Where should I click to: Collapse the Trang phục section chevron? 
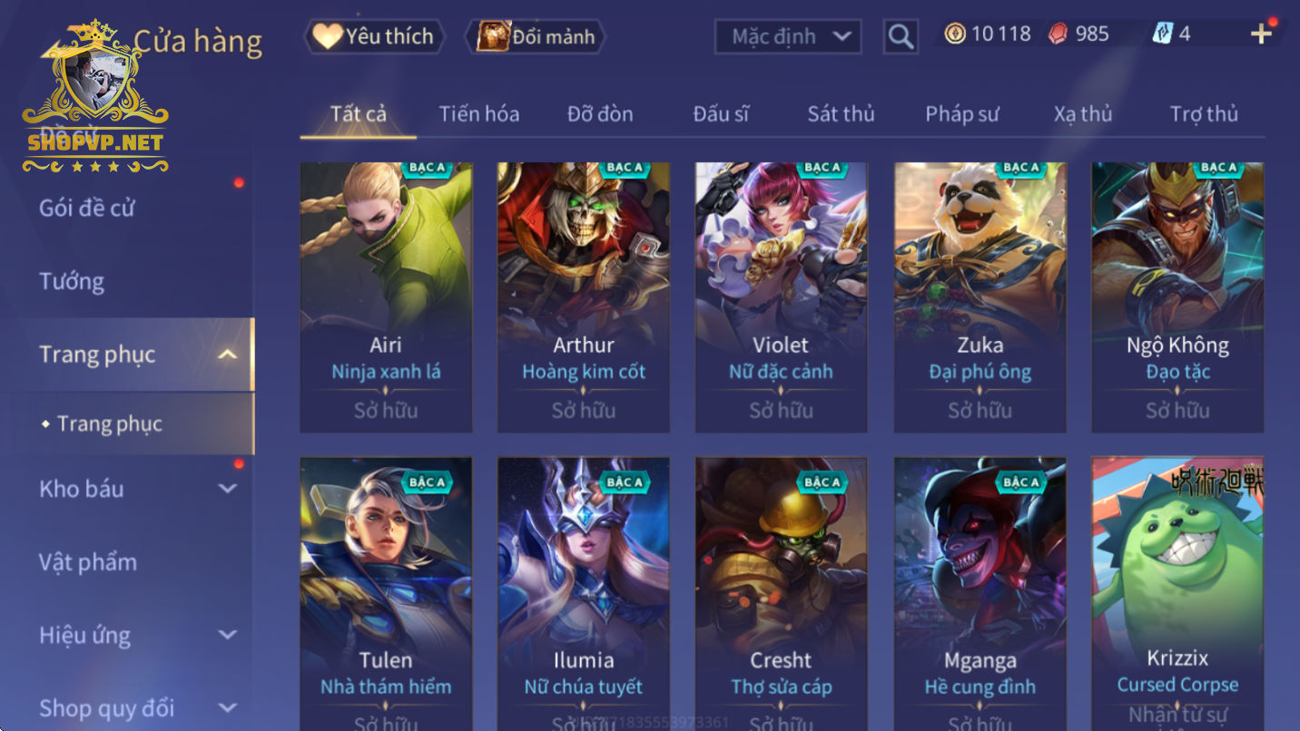pyautogui.click(x=228, y=355)
